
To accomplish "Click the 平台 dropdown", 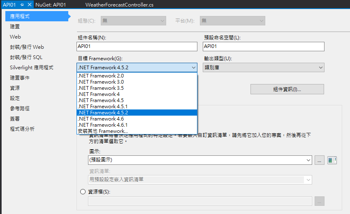I will pos(232,20).
